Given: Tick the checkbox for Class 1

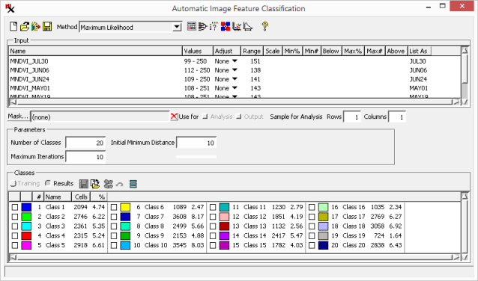Looking at the screenshot, I should (x=15, y=208).
